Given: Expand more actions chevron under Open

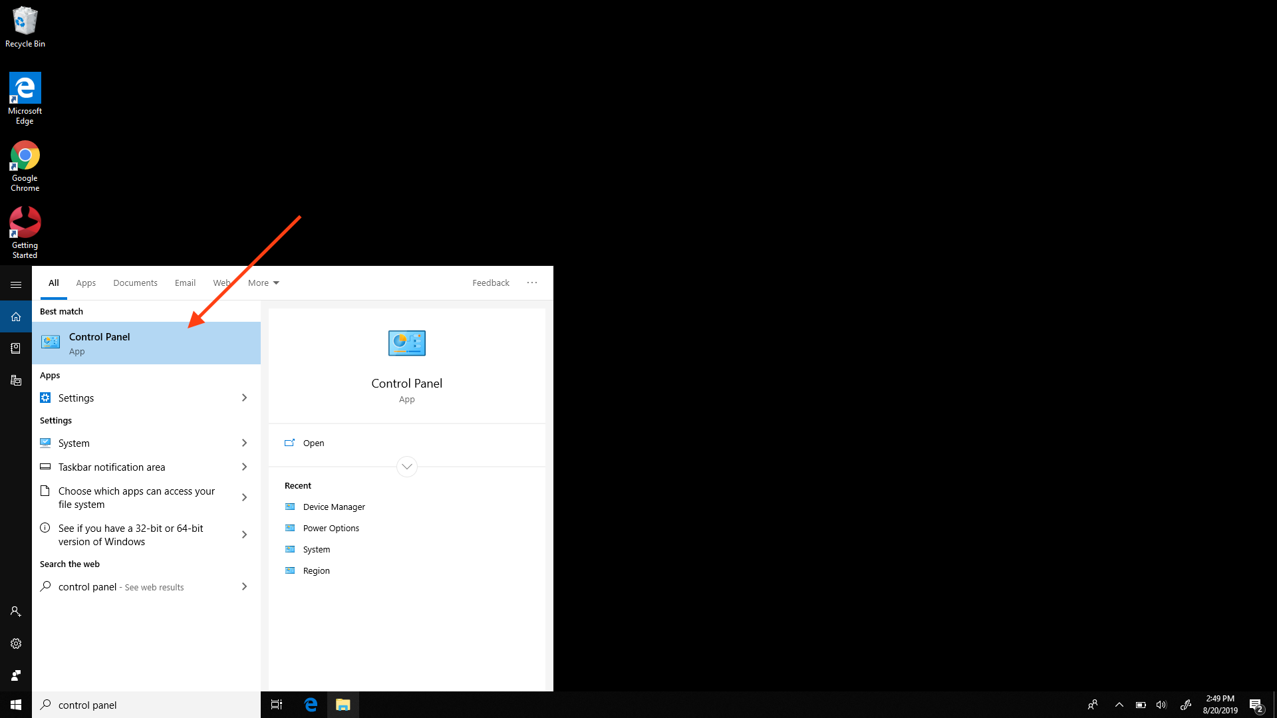Looking at the screenshot, I should point(406,467).
